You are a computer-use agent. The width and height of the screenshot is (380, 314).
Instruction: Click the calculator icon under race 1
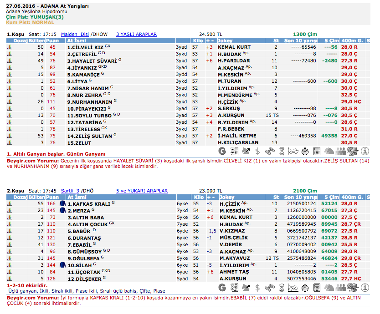317,151
